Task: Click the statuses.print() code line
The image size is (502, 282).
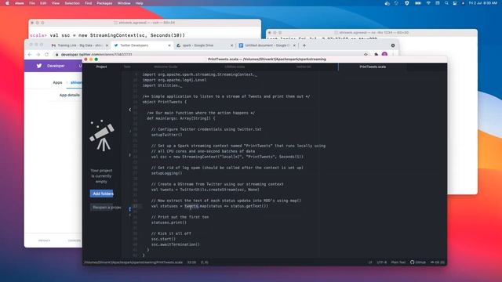Action: (x=169, y=222)
